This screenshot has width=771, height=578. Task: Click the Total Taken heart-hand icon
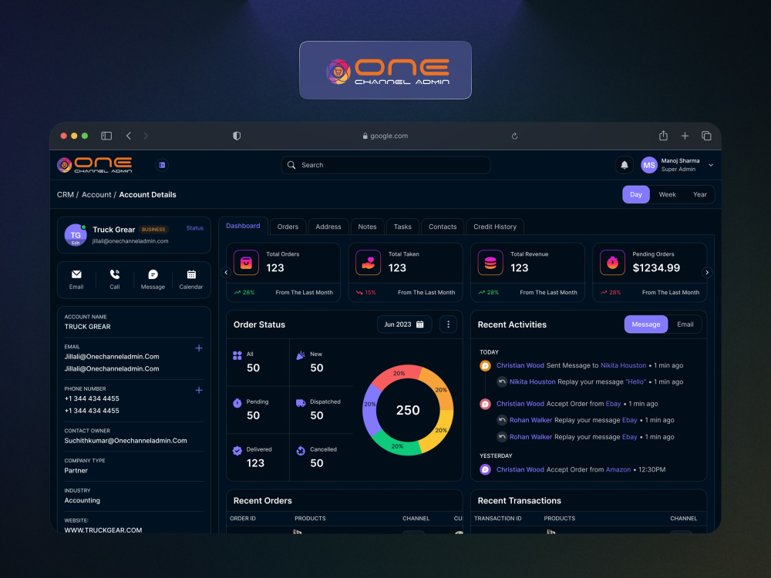coord(369,263)
